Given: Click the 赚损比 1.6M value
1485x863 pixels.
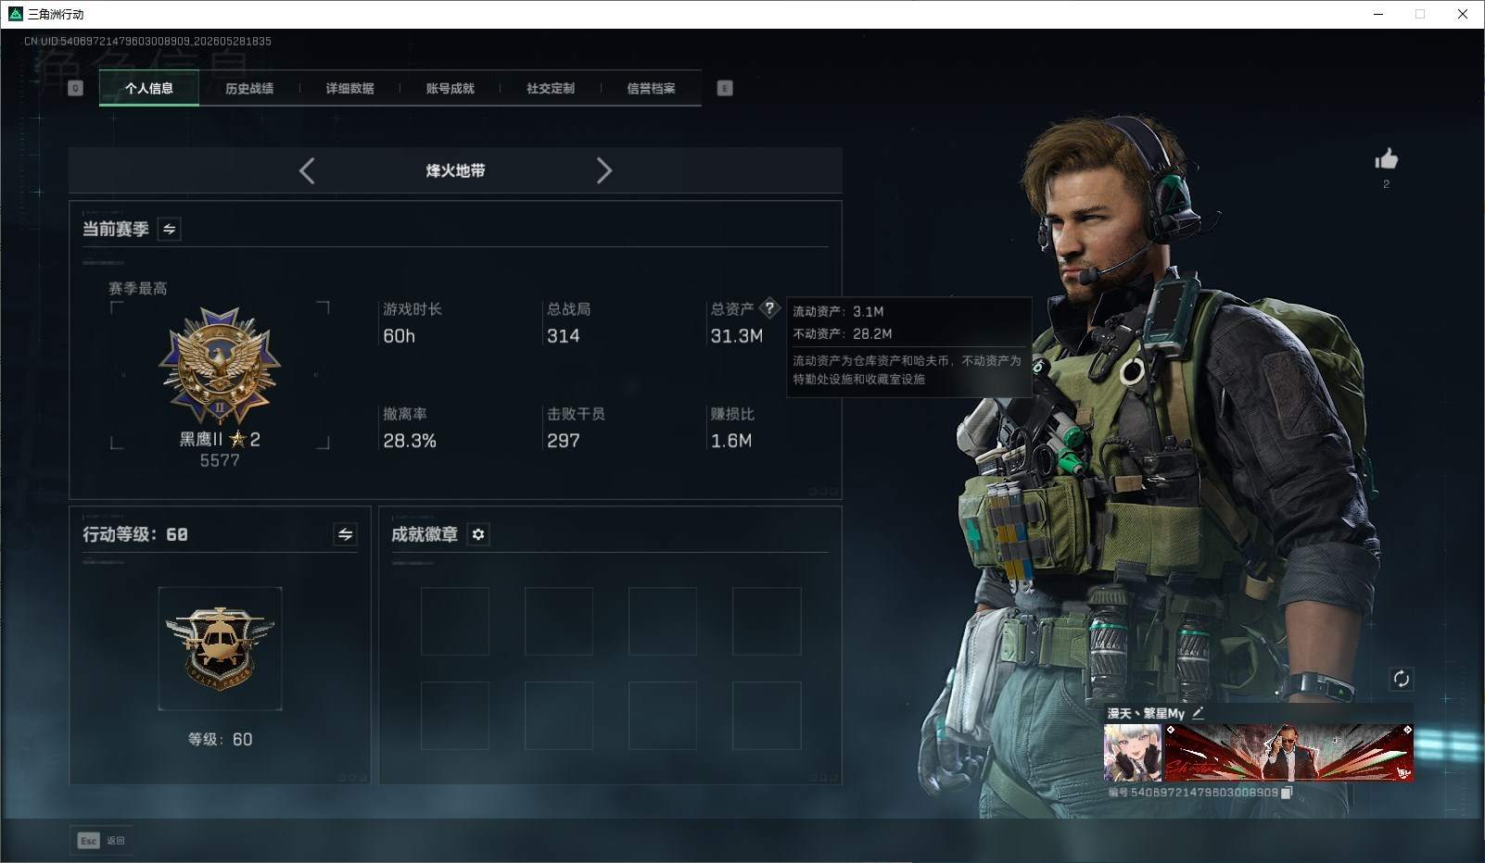Looking at the screenshot, I should click(731, 441).
